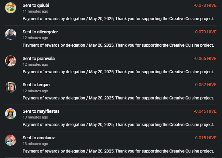
Task: Open the mayifiestas username link
Action: click(48, 111)
